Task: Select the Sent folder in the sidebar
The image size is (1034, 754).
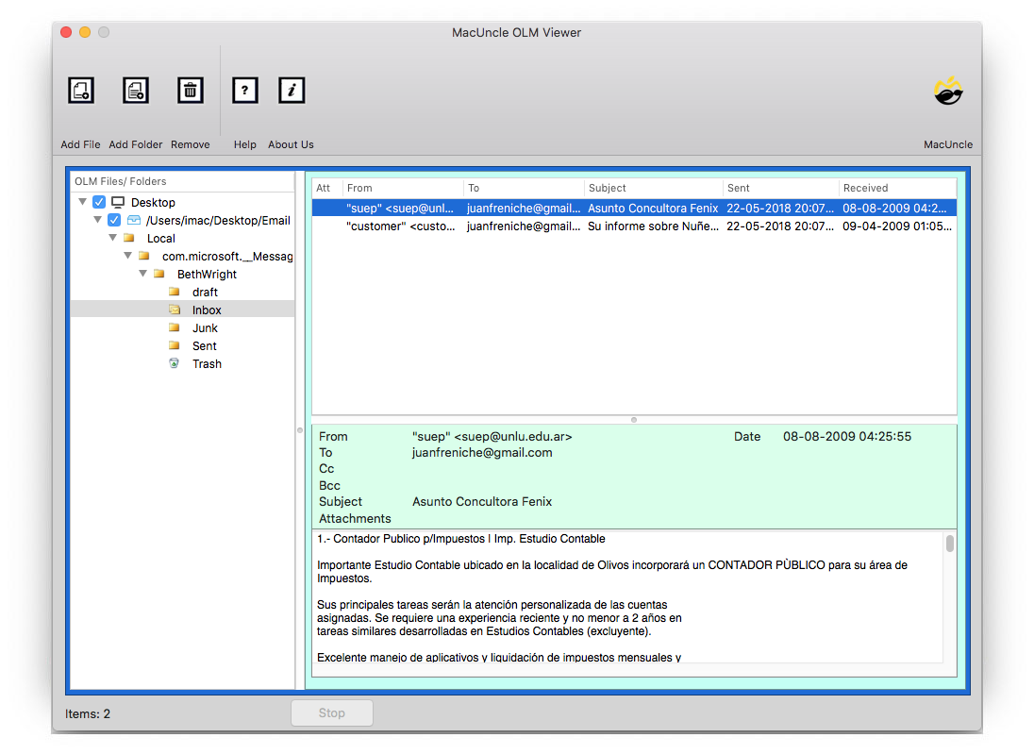Action: [x=206, y=345]
